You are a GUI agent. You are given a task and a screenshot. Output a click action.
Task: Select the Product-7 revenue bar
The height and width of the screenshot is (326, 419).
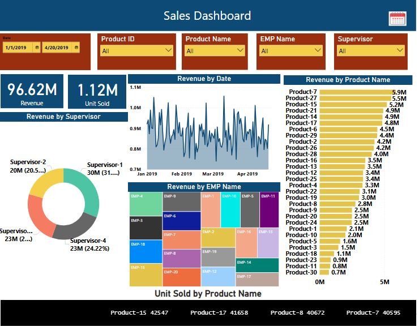[x=355, y=92]
